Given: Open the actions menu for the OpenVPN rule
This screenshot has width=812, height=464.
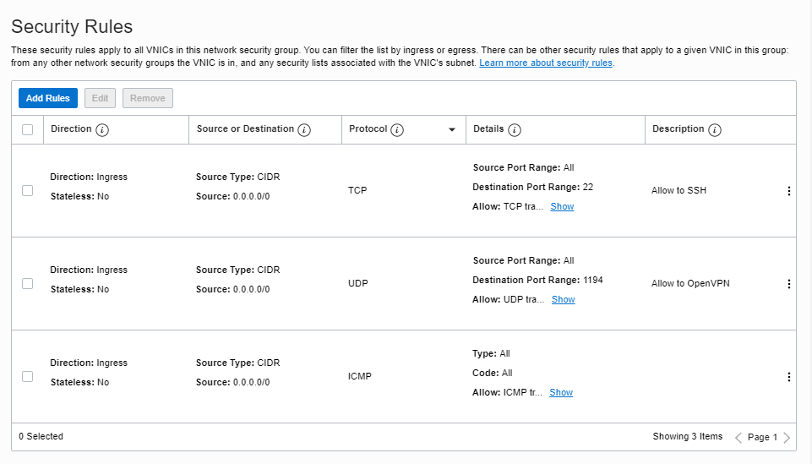Looking at the screenshot, I should click(x=788, y=284).
